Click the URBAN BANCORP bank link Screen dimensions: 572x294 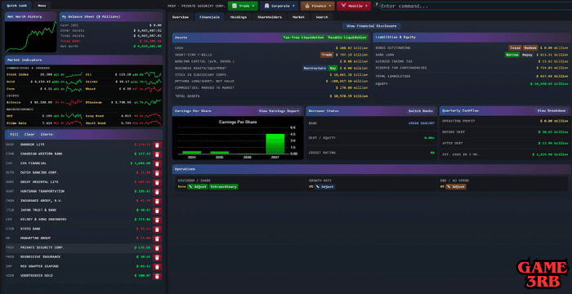click(422, 123)
